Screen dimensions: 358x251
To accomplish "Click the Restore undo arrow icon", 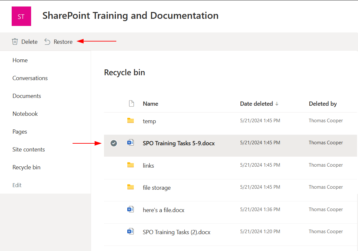I will pos(47,42).
